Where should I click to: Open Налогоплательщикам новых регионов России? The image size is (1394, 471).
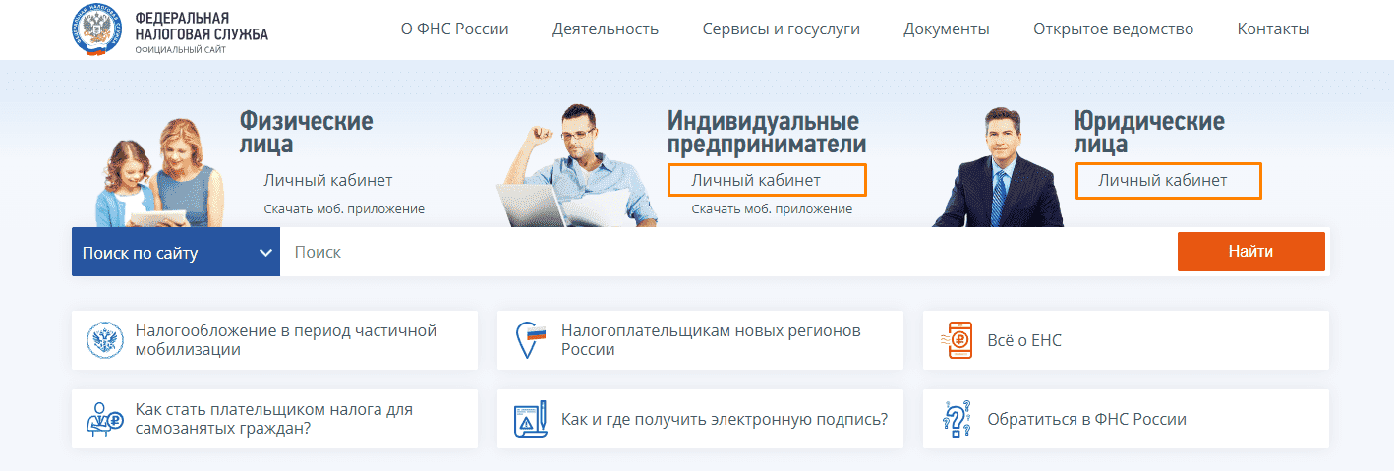pos(700,340)
